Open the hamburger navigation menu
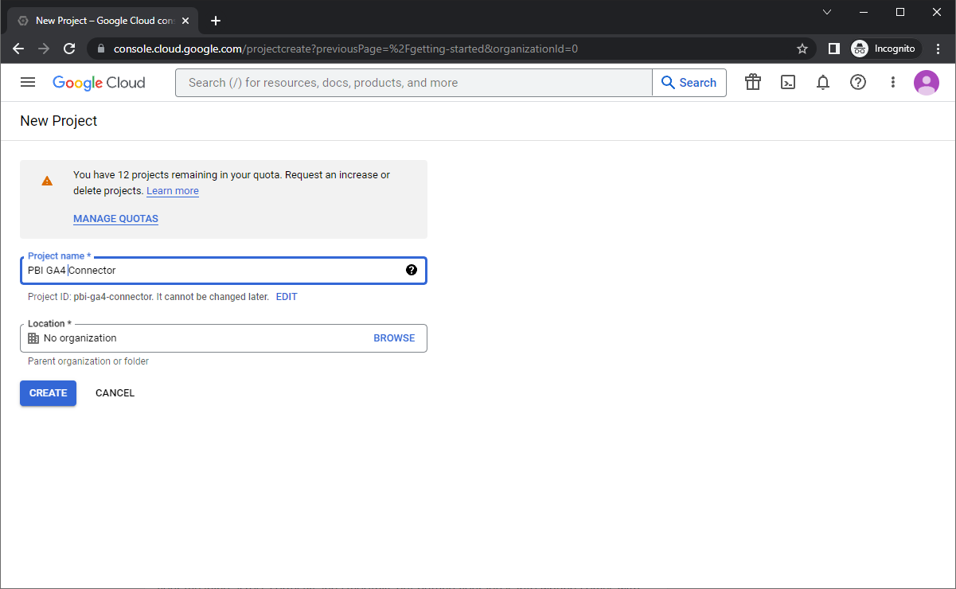The image size is (956, 589). 28,82
